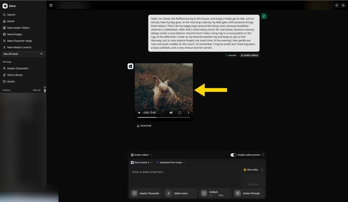Mute the video volume icon
The image size is (348, 202).
[x=171, y=113]
